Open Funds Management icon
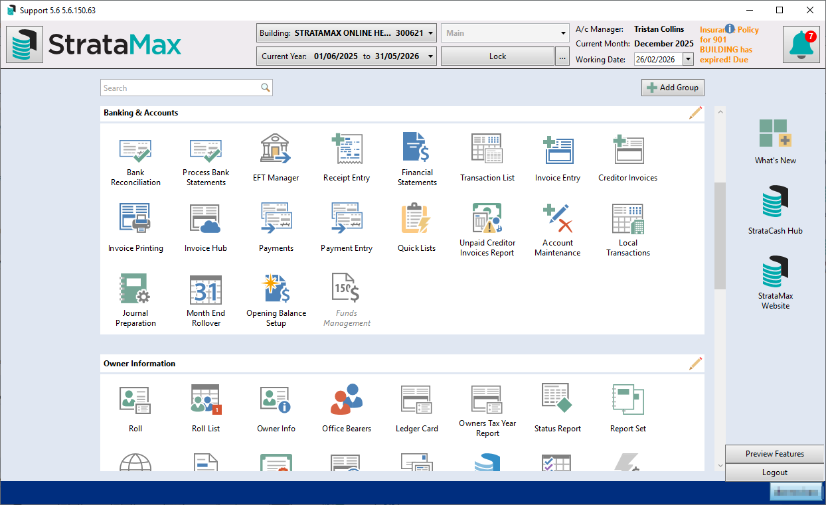The height and width of the screenshot is (505, 826). (x=347, y=289)
